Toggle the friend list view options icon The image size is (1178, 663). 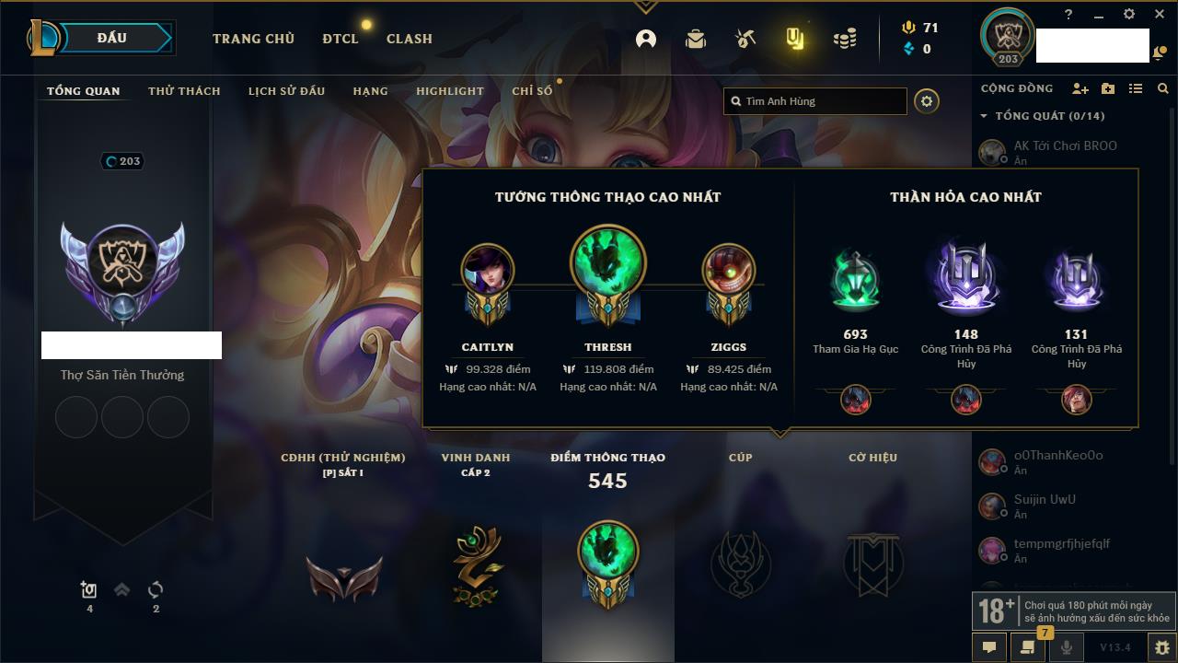[1136, 88]
